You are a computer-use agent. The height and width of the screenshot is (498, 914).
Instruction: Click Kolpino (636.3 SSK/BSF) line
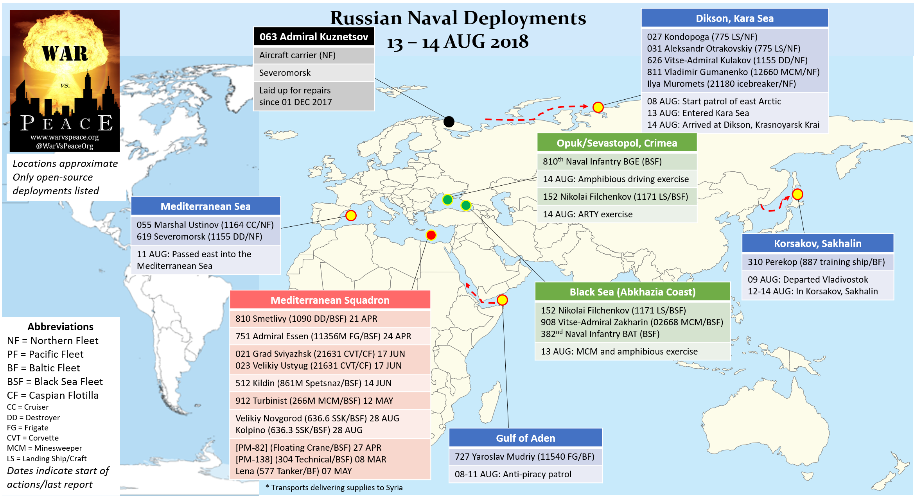coord(299,430)
